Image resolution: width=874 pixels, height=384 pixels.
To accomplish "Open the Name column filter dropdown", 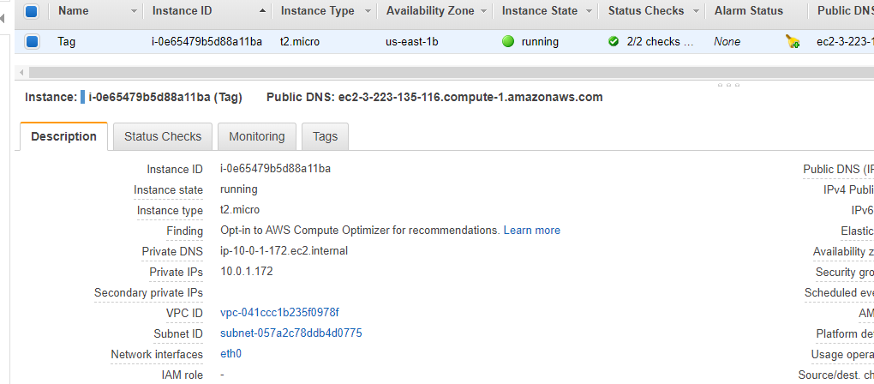I will (x=133, y=11).
